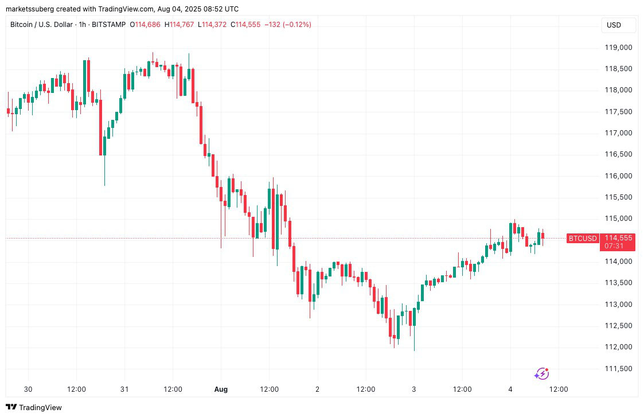
Task: Click the open value O114,686
Action: [146, 25]
